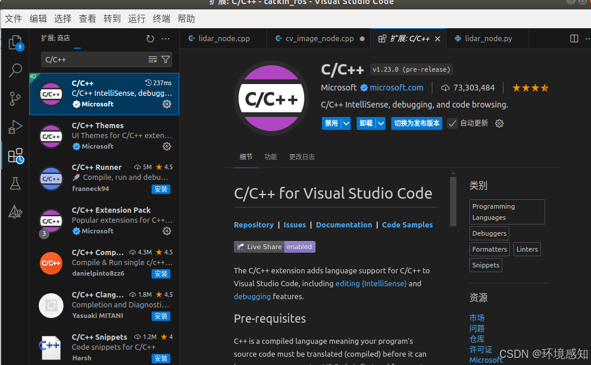
Task: Open the 市场 marketplace resource link
Action: (477, 318)
